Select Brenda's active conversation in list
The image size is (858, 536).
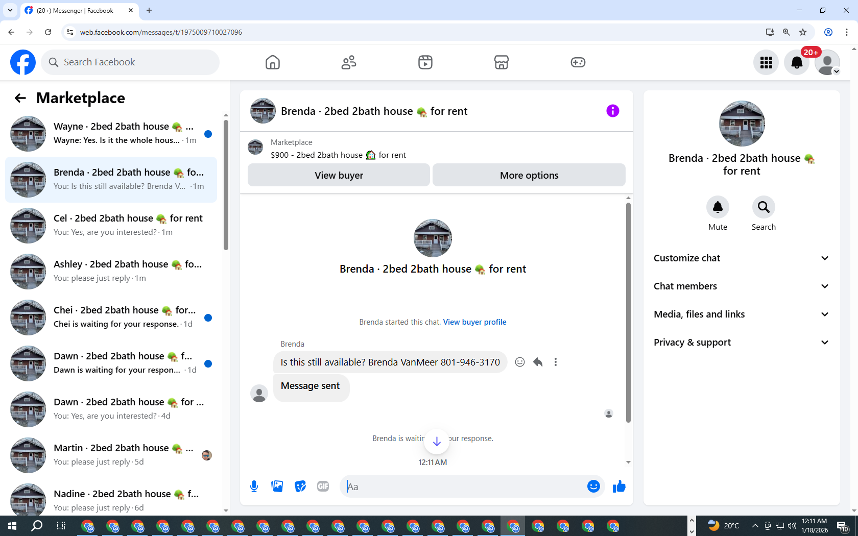pyautogui.click(x=111, y=180)
